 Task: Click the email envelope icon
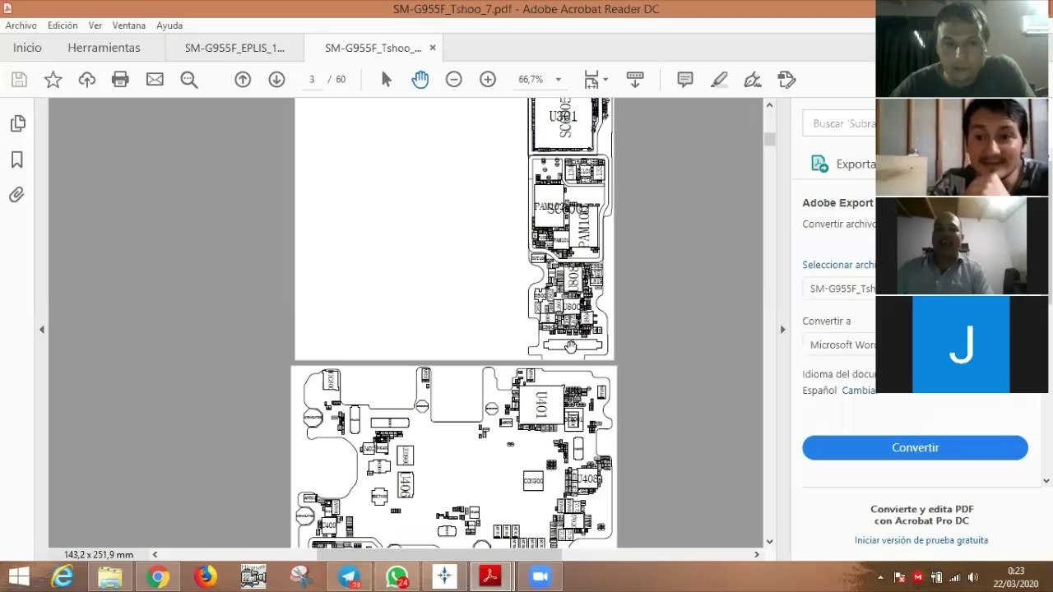click(x=155, y=80)
